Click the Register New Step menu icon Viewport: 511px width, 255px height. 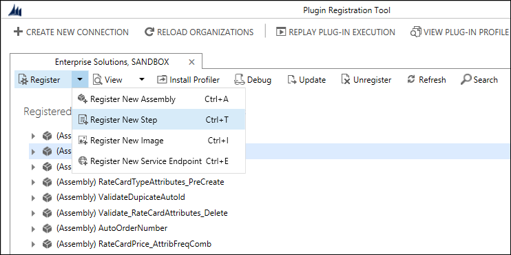click(x=83, y=120)
